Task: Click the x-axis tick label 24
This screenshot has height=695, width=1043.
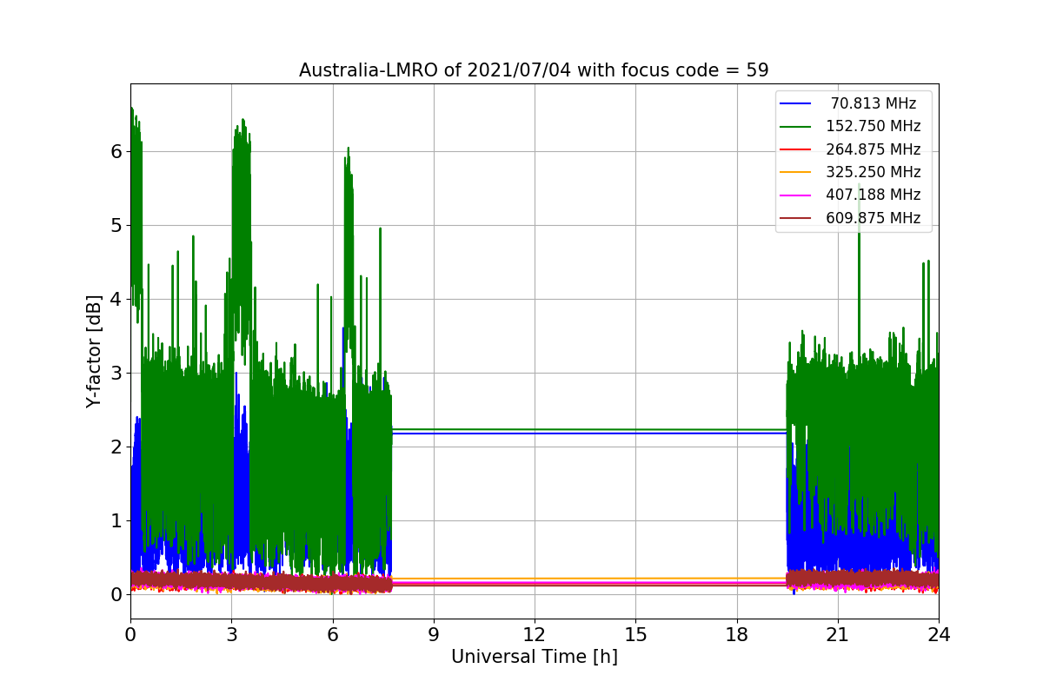Action: [x=939, y=635]
